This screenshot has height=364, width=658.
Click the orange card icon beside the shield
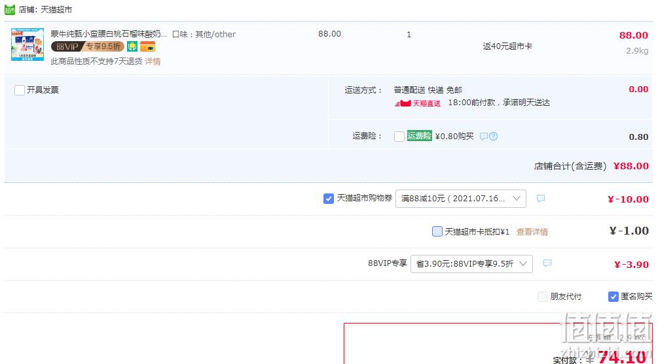click(148, 46)
